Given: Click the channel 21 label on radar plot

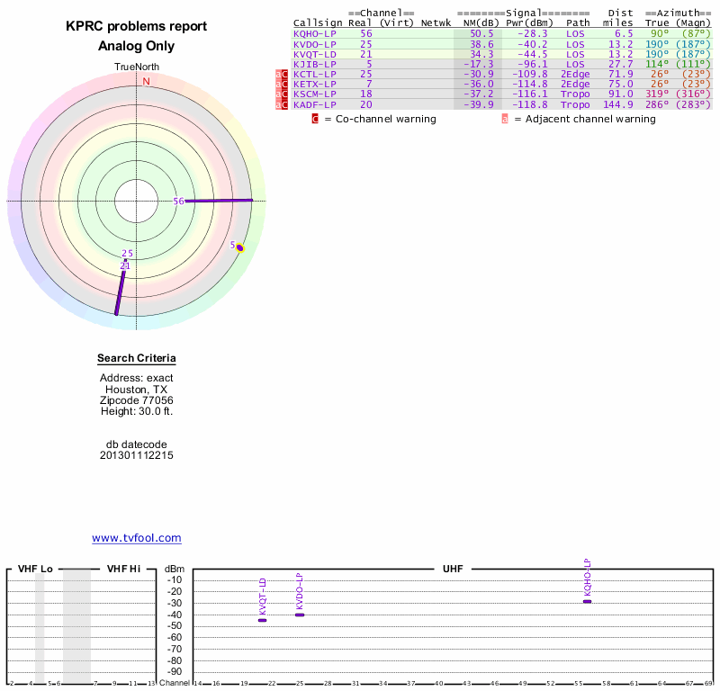Looking at the screenshot, I should point(125,266).
